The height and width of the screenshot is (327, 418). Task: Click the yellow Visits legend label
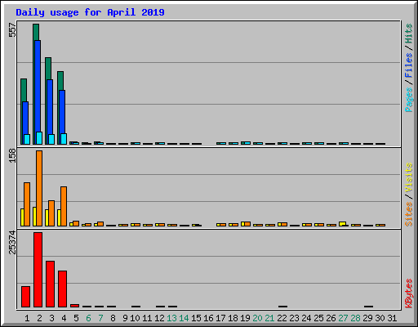[408, 177]
